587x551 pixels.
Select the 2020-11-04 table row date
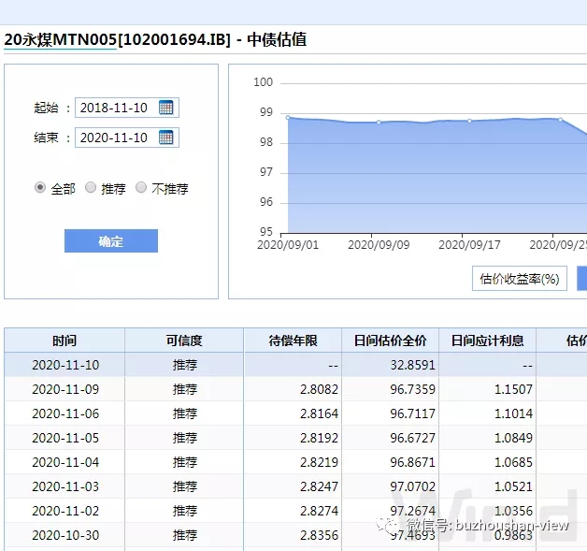[x=65, y=462]
